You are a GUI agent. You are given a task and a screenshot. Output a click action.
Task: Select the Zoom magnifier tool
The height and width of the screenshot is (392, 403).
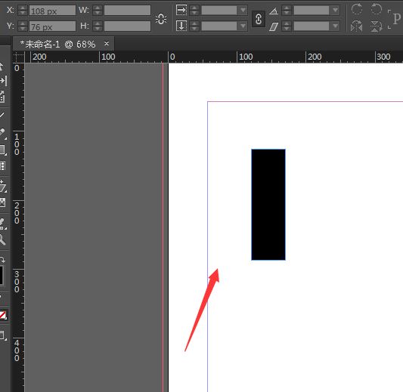[x=2, y=240]
